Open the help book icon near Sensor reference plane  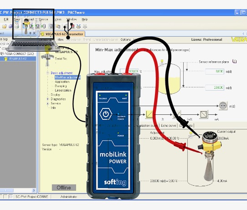[x=235, y=61]
